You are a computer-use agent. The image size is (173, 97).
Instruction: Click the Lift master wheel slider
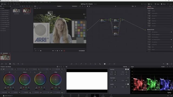tap(9, 89)
